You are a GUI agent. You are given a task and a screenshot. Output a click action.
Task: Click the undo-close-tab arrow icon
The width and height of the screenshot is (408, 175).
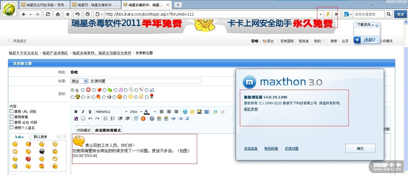(77, 14)
